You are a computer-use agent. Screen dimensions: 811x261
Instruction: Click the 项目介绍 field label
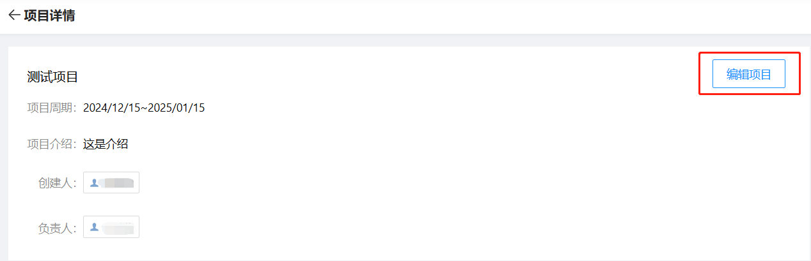[x=52, y=144]
